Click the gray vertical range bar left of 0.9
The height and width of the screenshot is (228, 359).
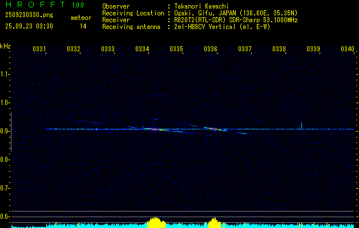point(11,132)
